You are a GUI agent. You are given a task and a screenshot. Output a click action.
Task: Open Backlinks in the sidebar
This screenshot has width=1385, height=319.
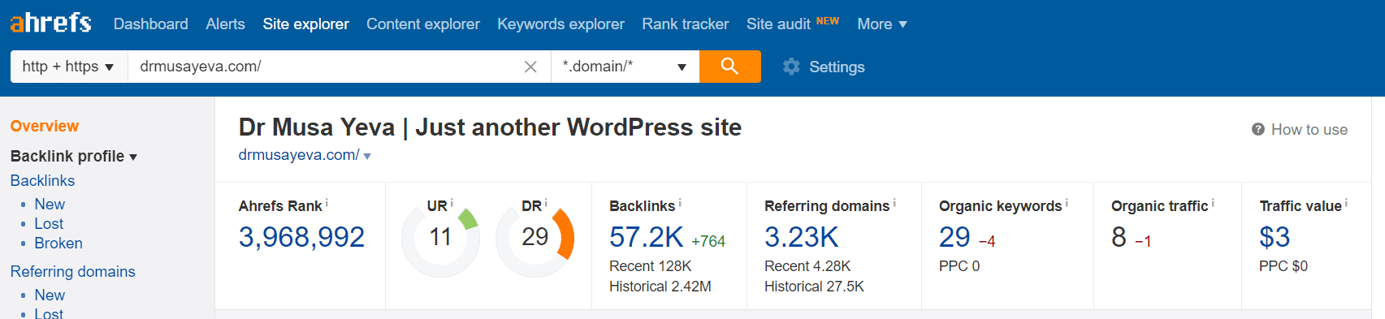(42, 180)
